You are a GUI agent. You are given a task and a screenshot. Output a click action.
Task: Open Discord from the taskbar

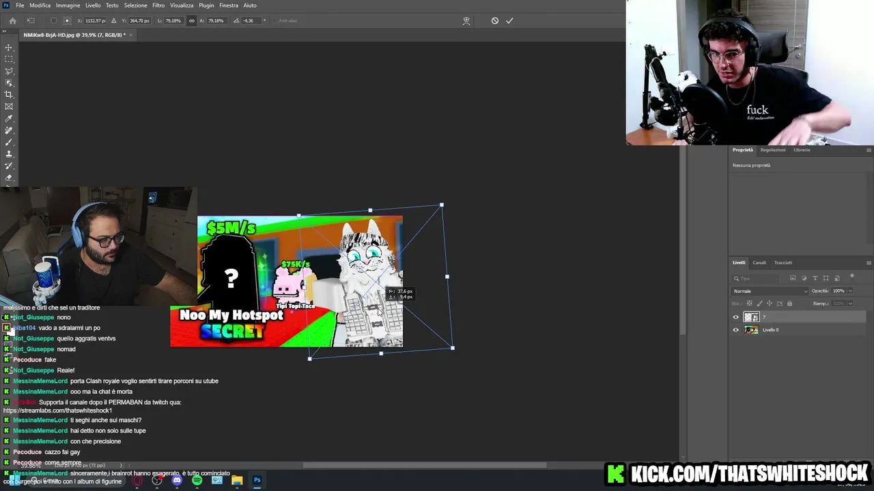click(177, 480)
